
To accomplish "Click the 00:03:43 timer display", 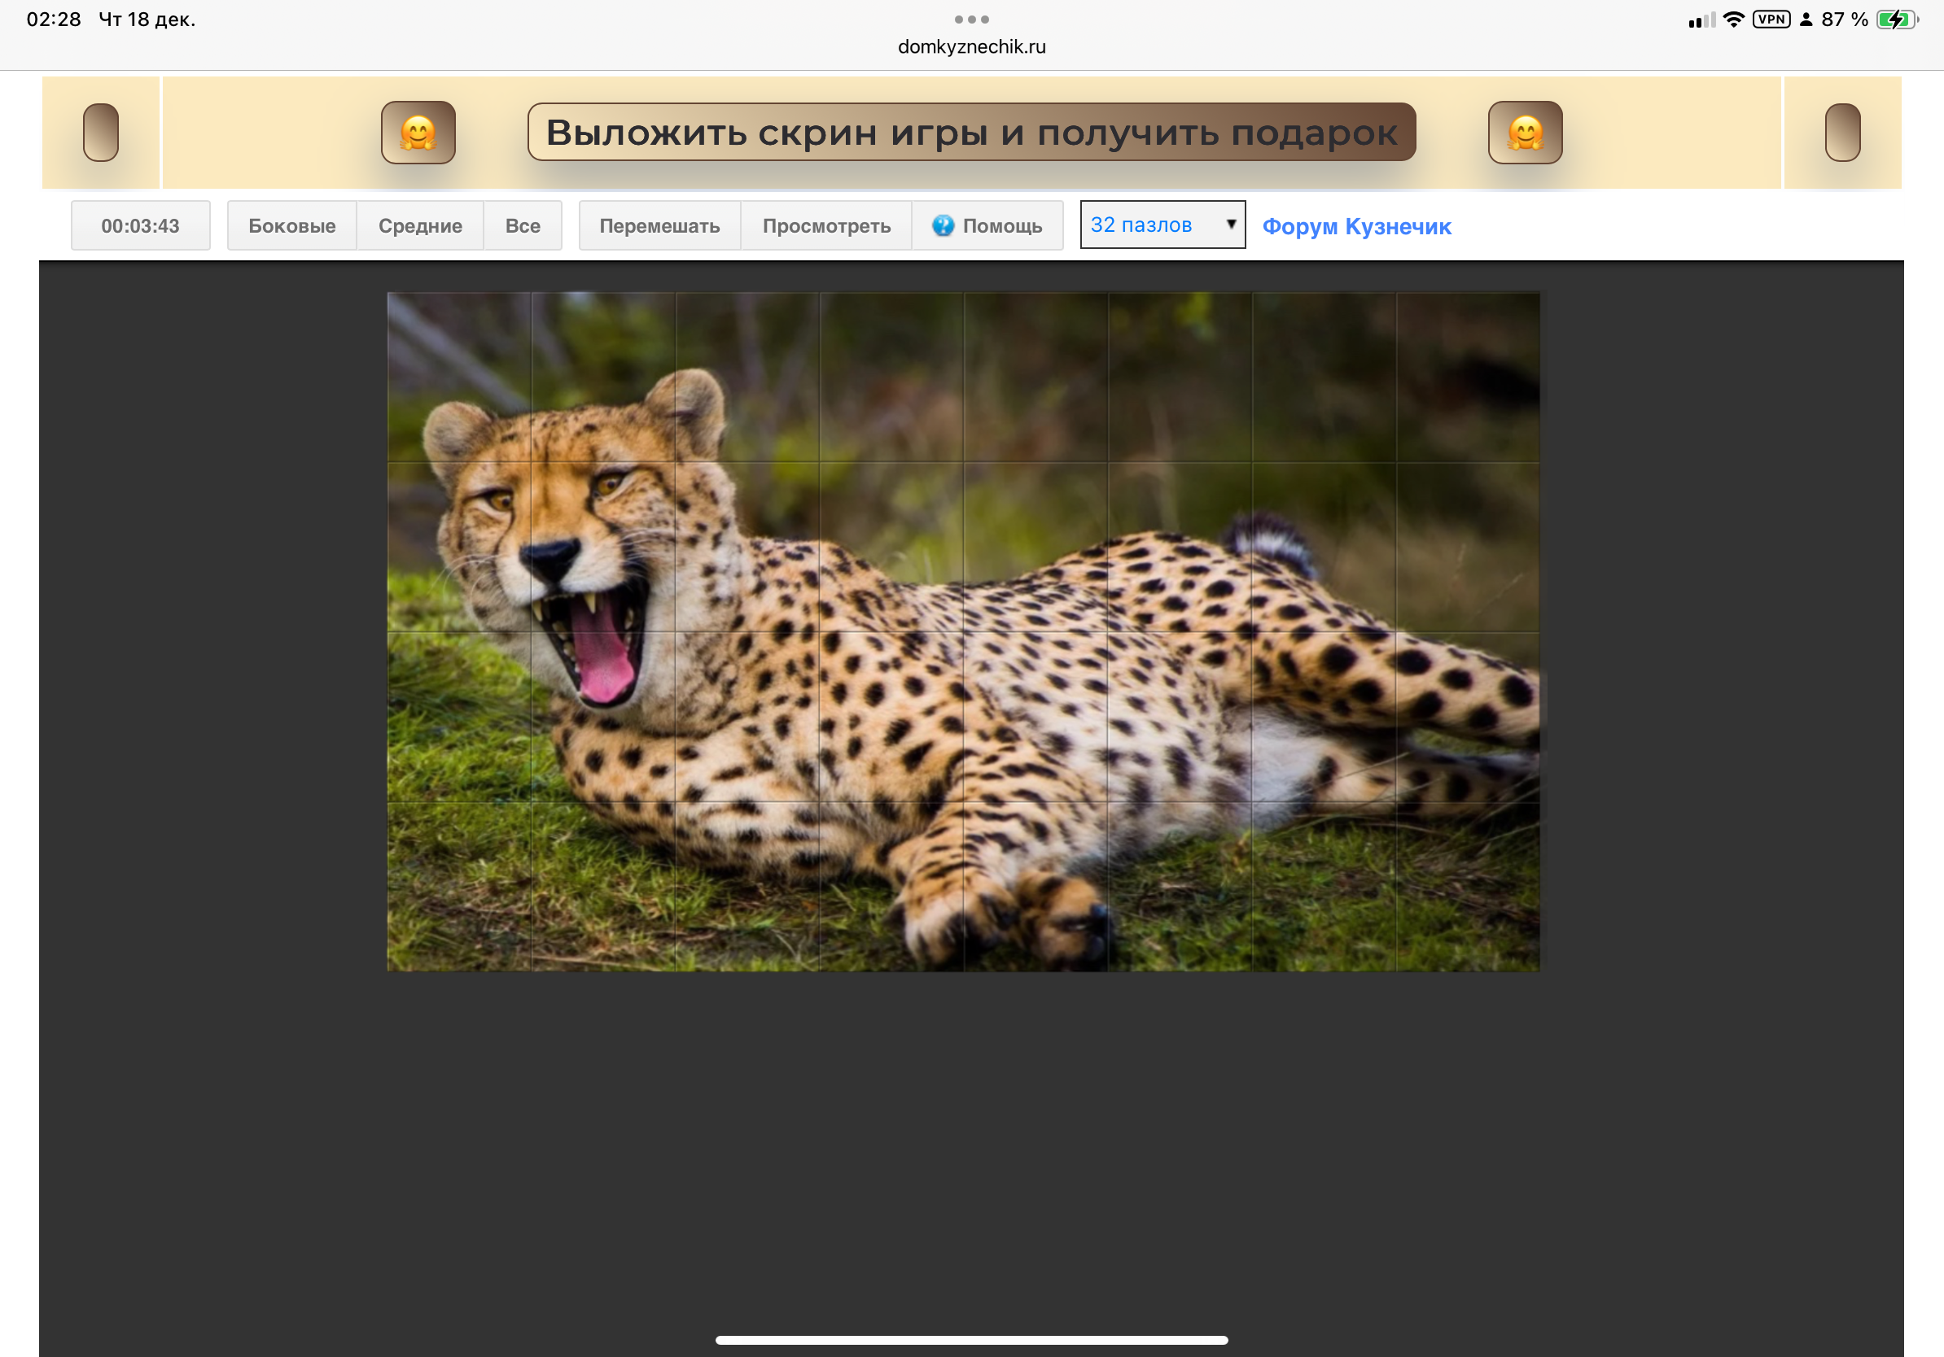I will click(141, 225).
